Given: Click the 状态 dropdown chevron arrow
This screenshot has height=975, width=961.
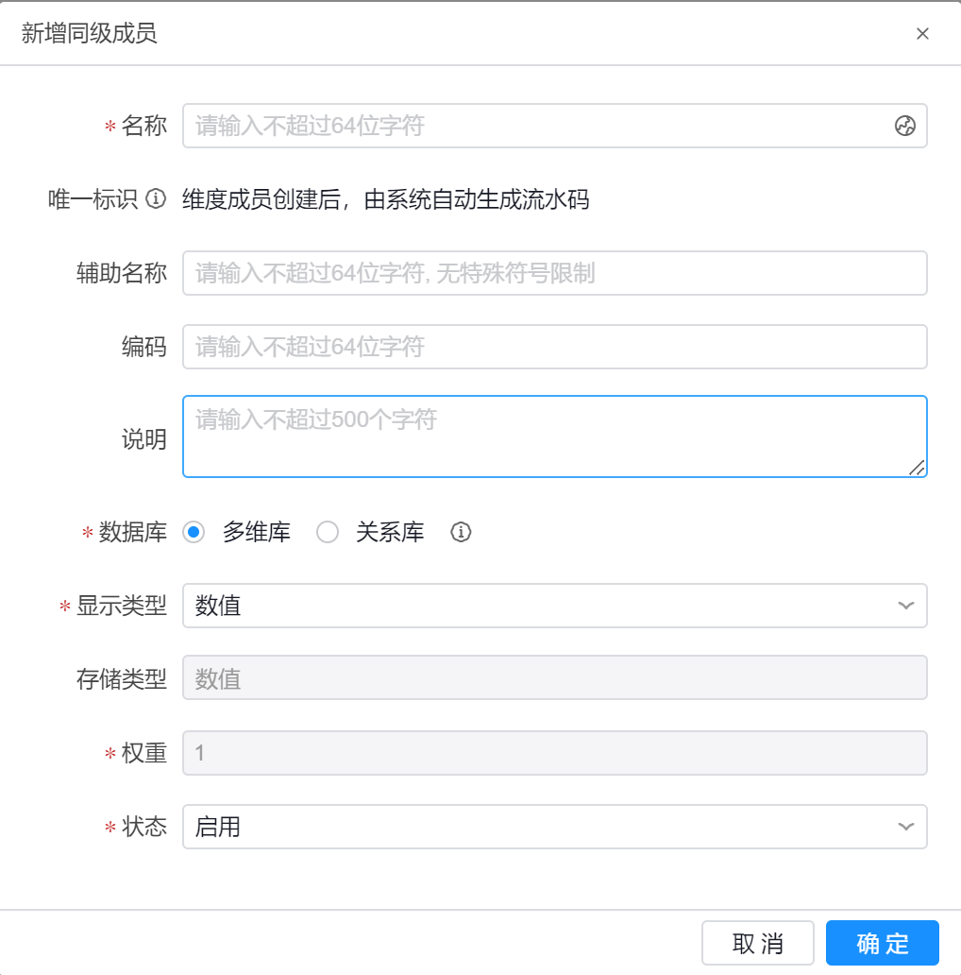Looking at the screenshot, I should [905, 827].
